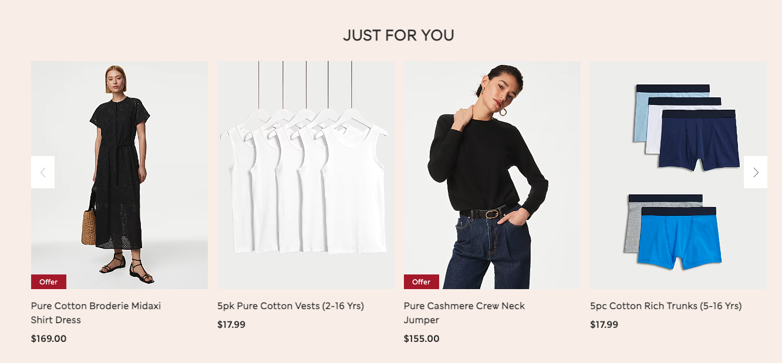The image size is (782, 363).
Task: Select Pure Cashmere Crew Neck Jumper title
Action: click(464, 313)
